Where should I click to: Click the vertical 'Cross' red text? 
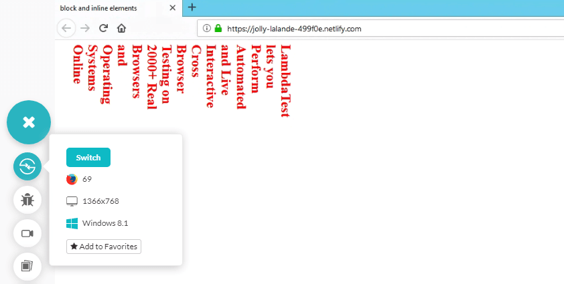[x=196, y=61]
